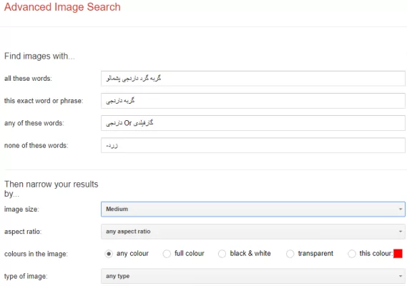Click the 'this exact word or phrase' field

point(252,101)
